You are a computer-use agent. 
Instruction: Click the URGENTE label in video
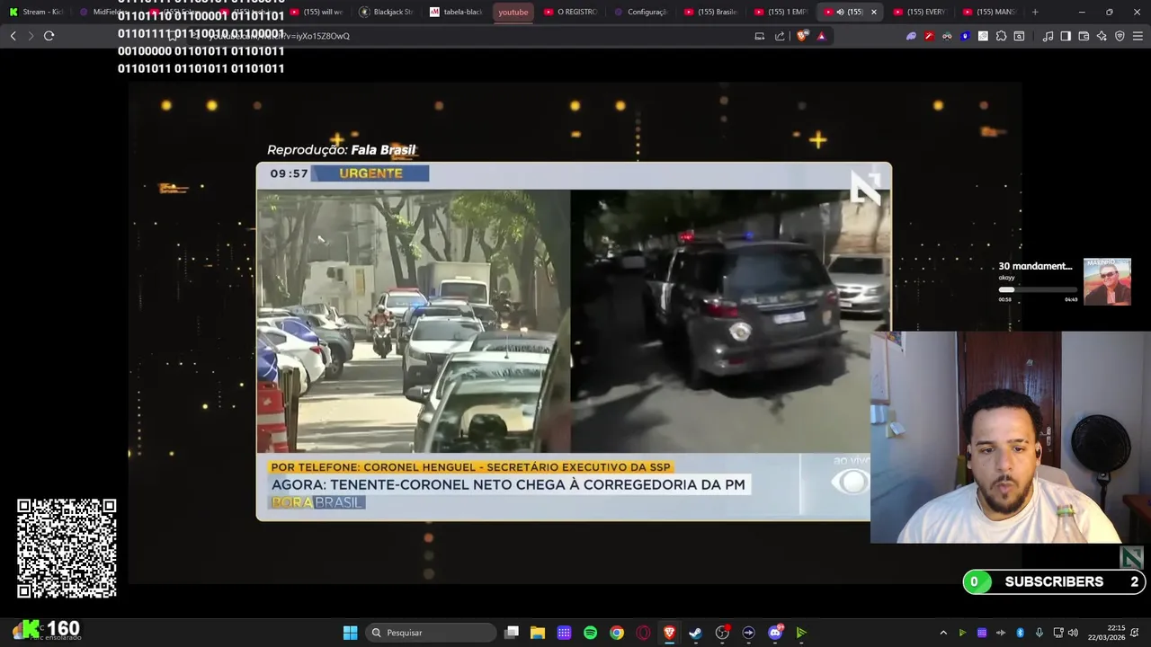(x=370, y=173)
